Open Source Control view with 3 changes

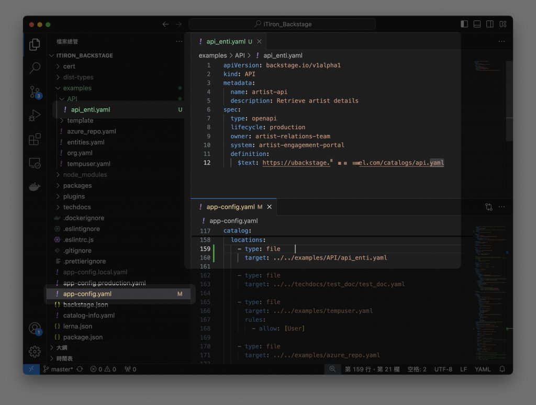pos(35,92)
